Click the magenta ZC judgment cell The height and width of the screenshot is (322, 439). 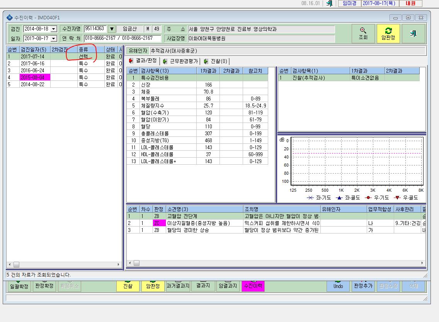159,223
